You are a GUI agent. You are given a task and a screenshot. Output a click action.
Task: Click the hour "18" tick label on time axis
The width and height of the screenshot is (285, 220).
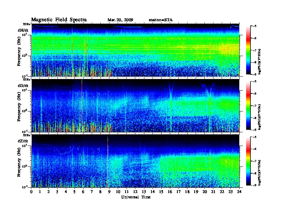pos(187,192)
